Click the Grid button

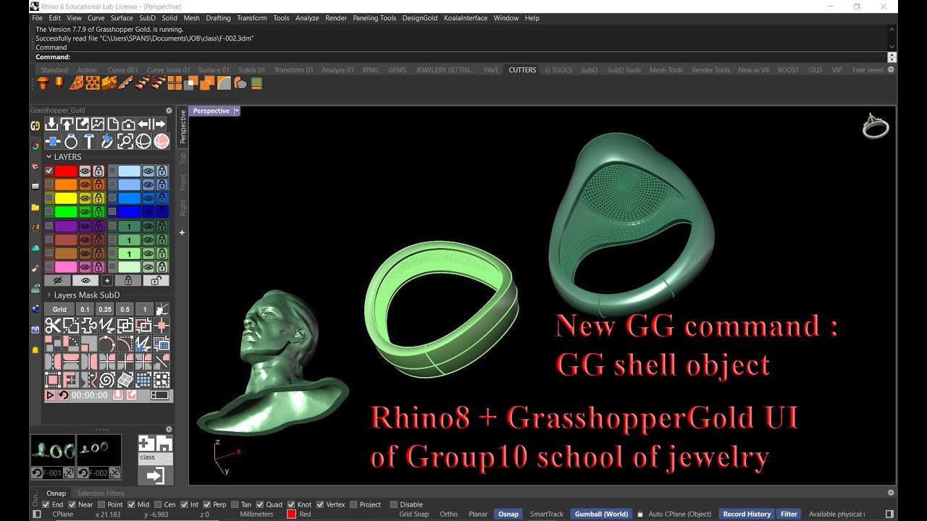pos(59,309)
